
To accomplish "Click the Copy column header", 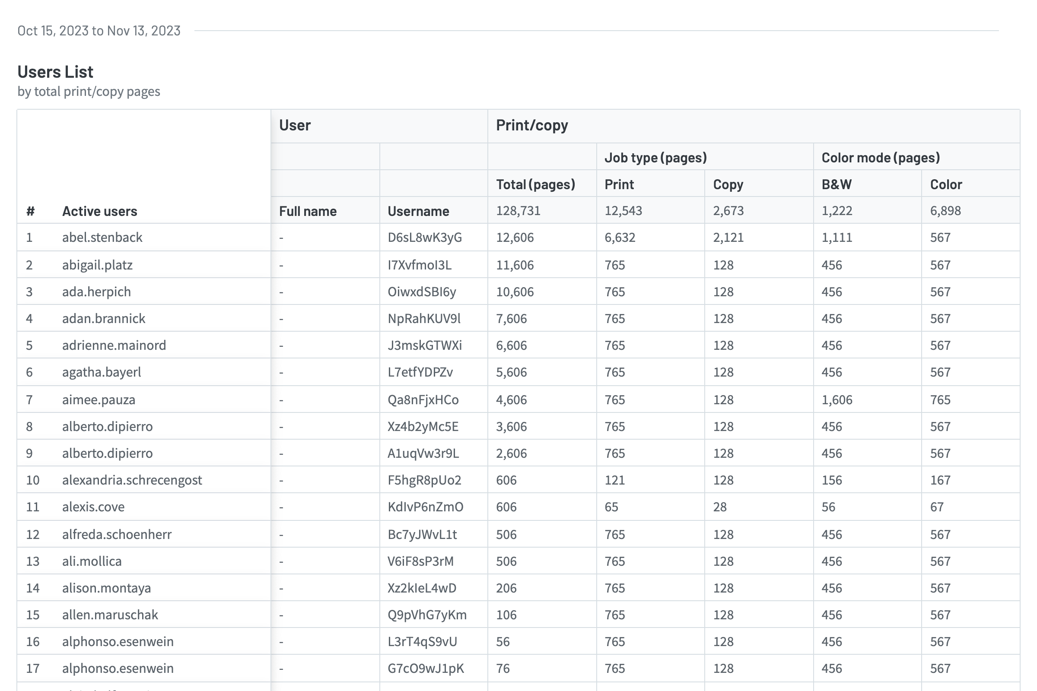I will (x=728, y=184).
